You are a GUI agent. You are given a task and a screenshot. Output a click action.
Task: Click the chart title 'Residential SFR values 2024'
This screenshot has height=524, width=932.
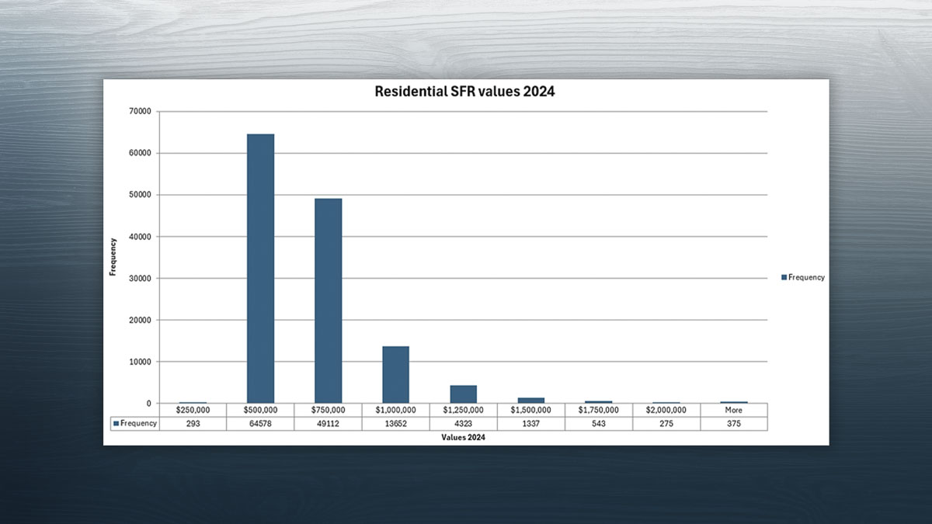click(464, 92)
